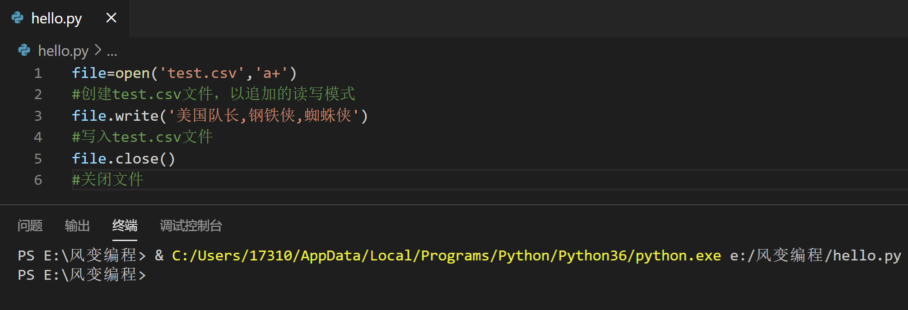Click the comment #写入test.csv文件 on line 4

click(x=142, y=137)
